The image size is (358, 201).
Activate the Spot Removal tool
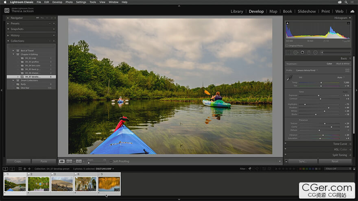click(x=296, y=52)
